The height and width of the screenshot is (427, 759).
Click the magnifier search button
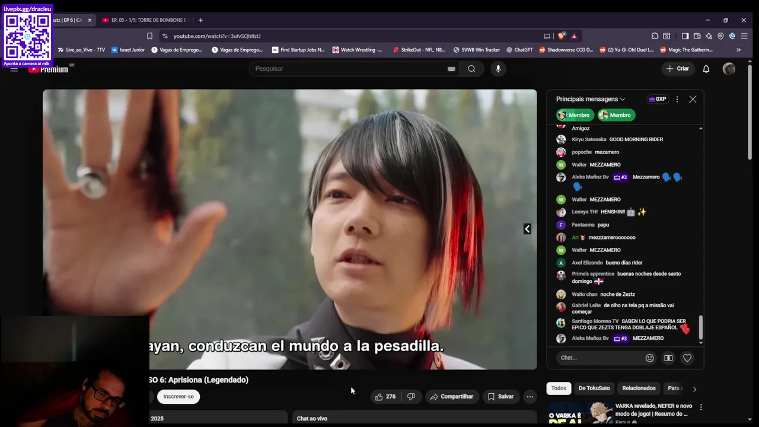(471, 69)
